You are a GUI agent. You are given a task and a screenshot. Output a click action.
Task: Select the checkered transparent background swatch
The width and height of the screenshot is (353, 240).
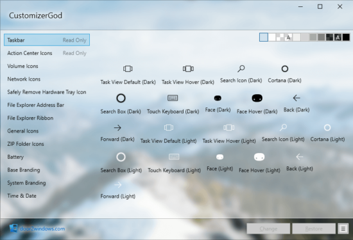point(280,37)
